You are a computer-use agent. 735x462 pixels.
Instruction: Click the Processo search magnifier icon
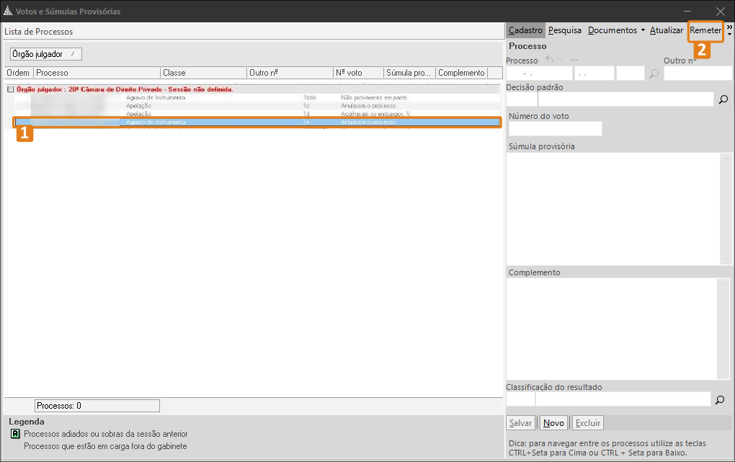click(654, 74)
